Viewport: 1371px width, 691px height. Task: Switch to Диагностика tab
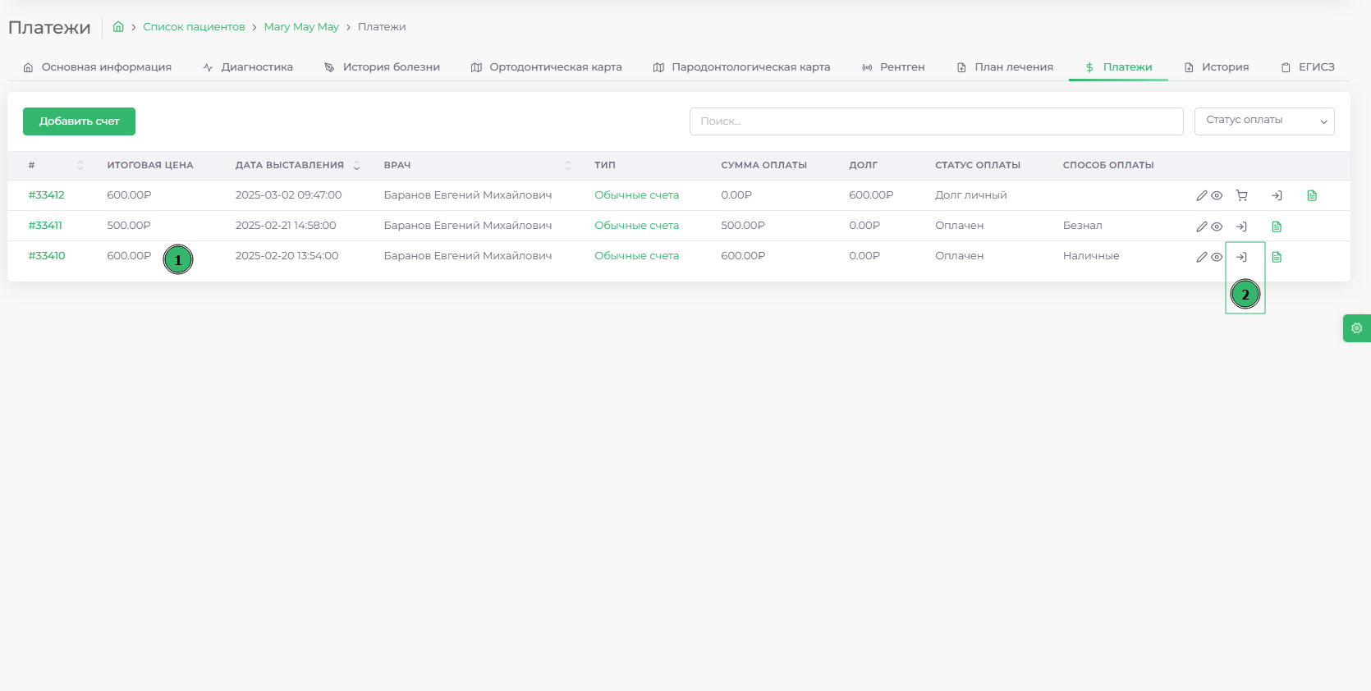pyautogui.click(x=248, y=67)
